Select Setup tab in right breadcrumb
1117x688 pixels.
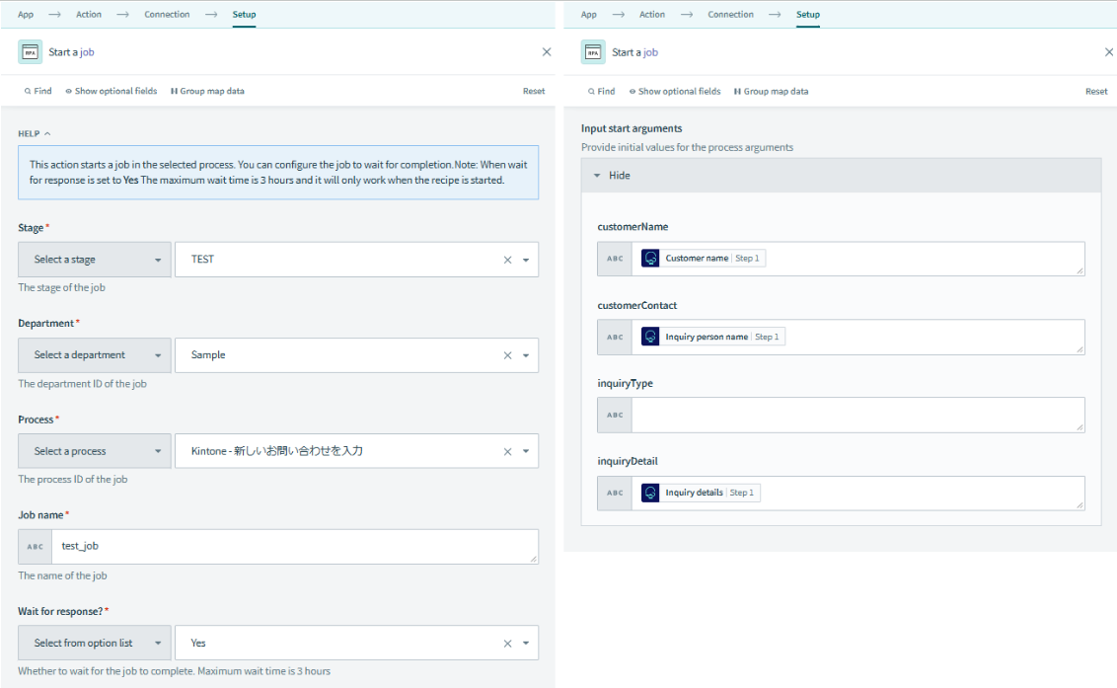click(808, 14)
